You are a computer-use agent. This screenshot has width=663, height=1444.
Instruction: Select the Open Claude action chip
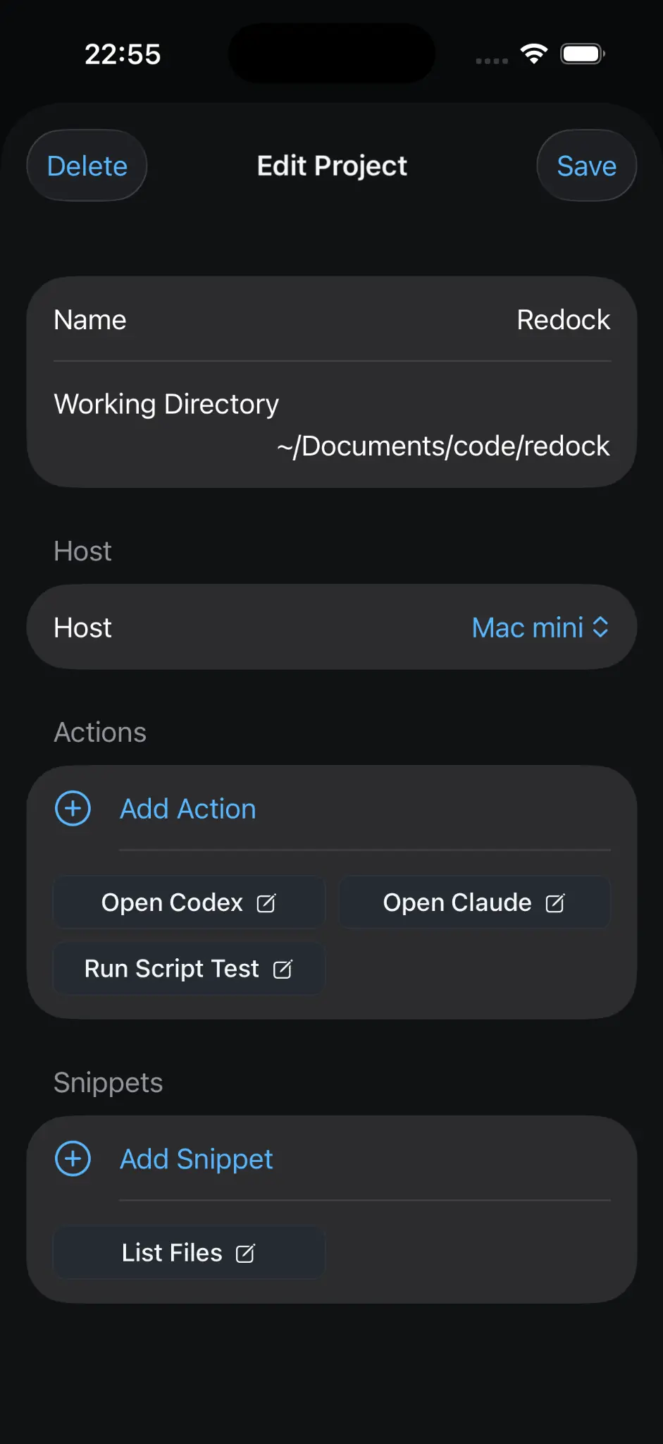tap(475, 902)
